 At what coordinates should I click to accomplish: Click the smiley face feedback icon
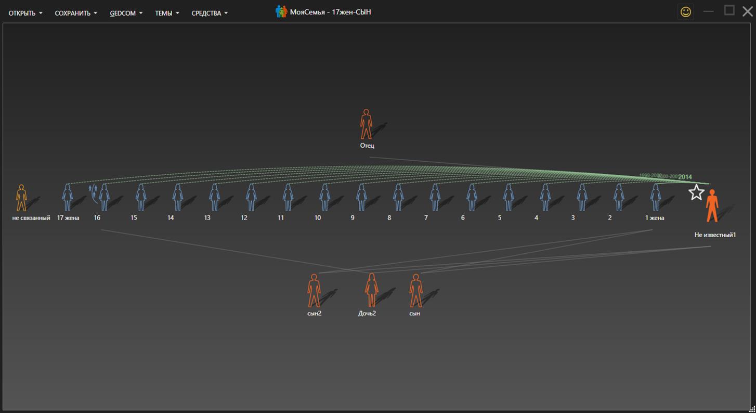coord(686,11)
